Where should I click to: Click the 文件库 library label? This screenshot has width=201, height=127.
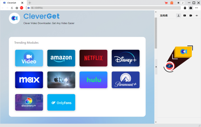click(164, 16)
